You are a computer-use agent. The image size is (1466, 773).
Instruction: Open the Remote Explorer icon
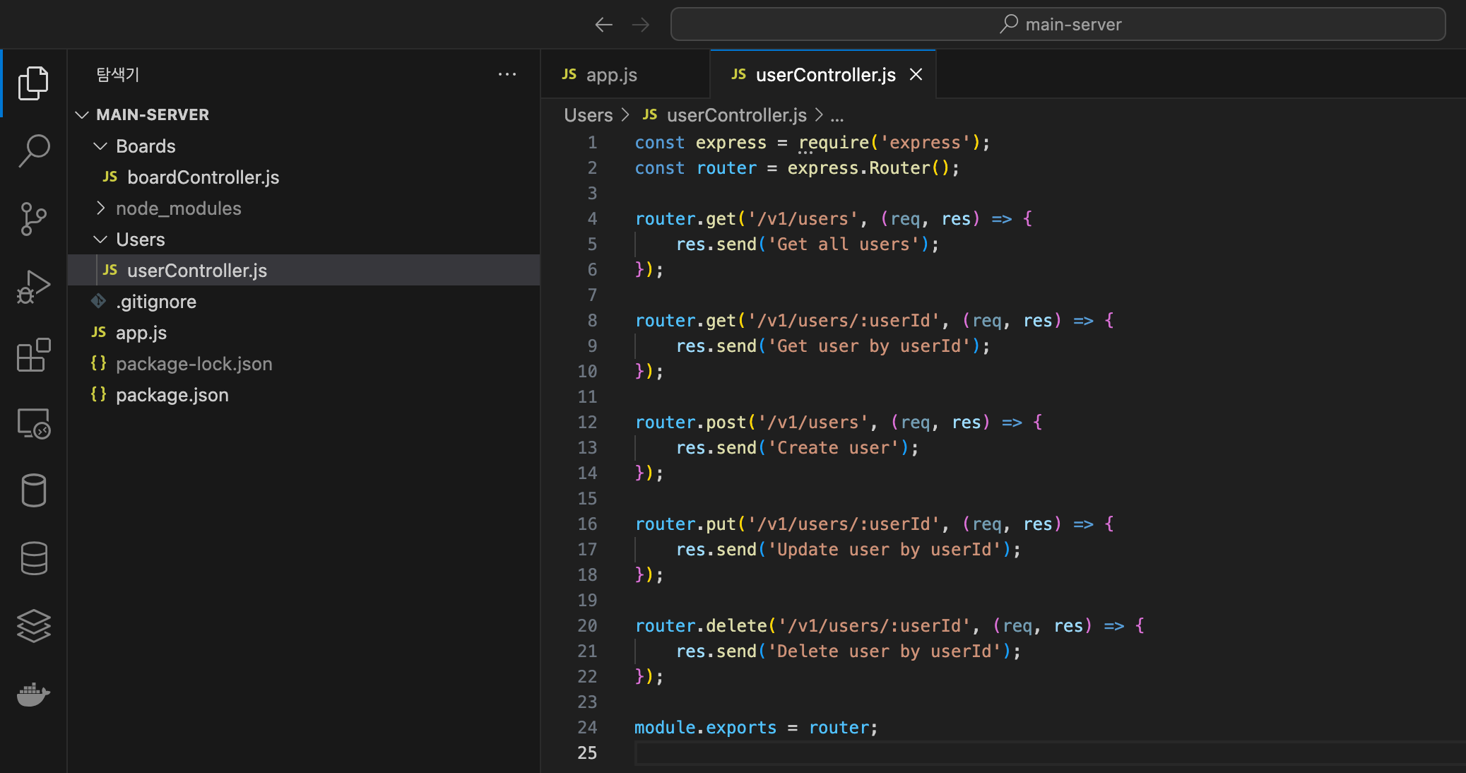pos(33,423)
